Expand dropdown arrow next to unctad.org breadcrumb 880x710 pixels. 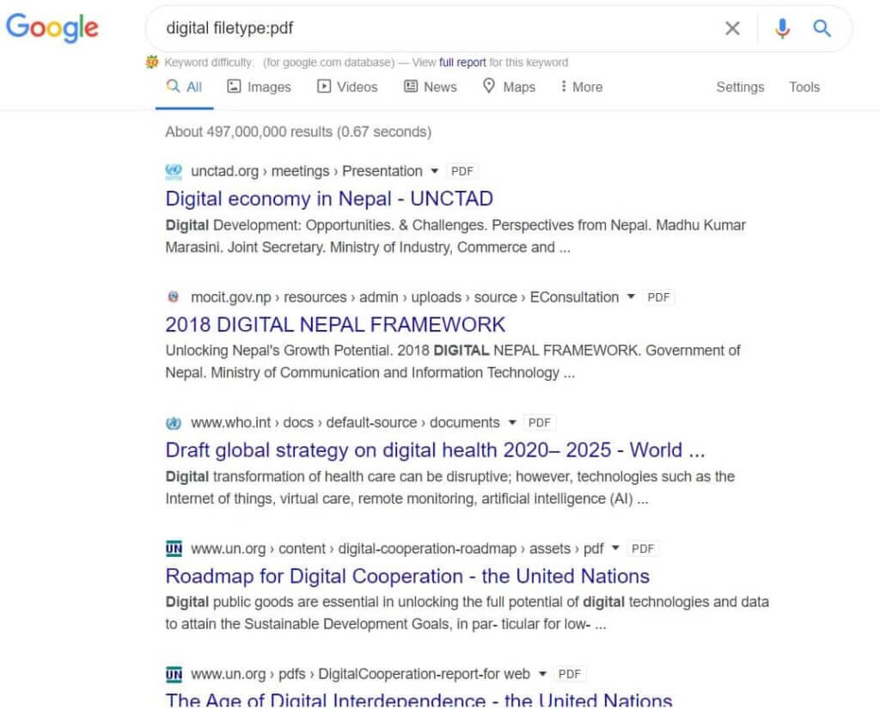434,171
